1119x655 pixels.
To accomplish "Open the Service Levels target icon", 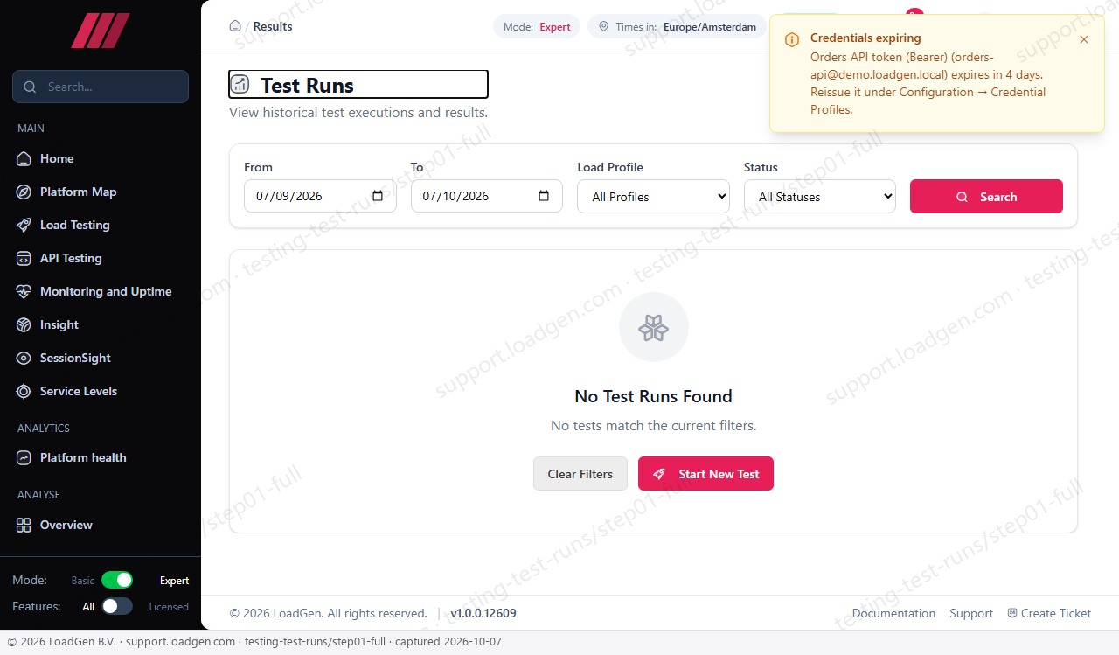I will (x=24, y=391).
